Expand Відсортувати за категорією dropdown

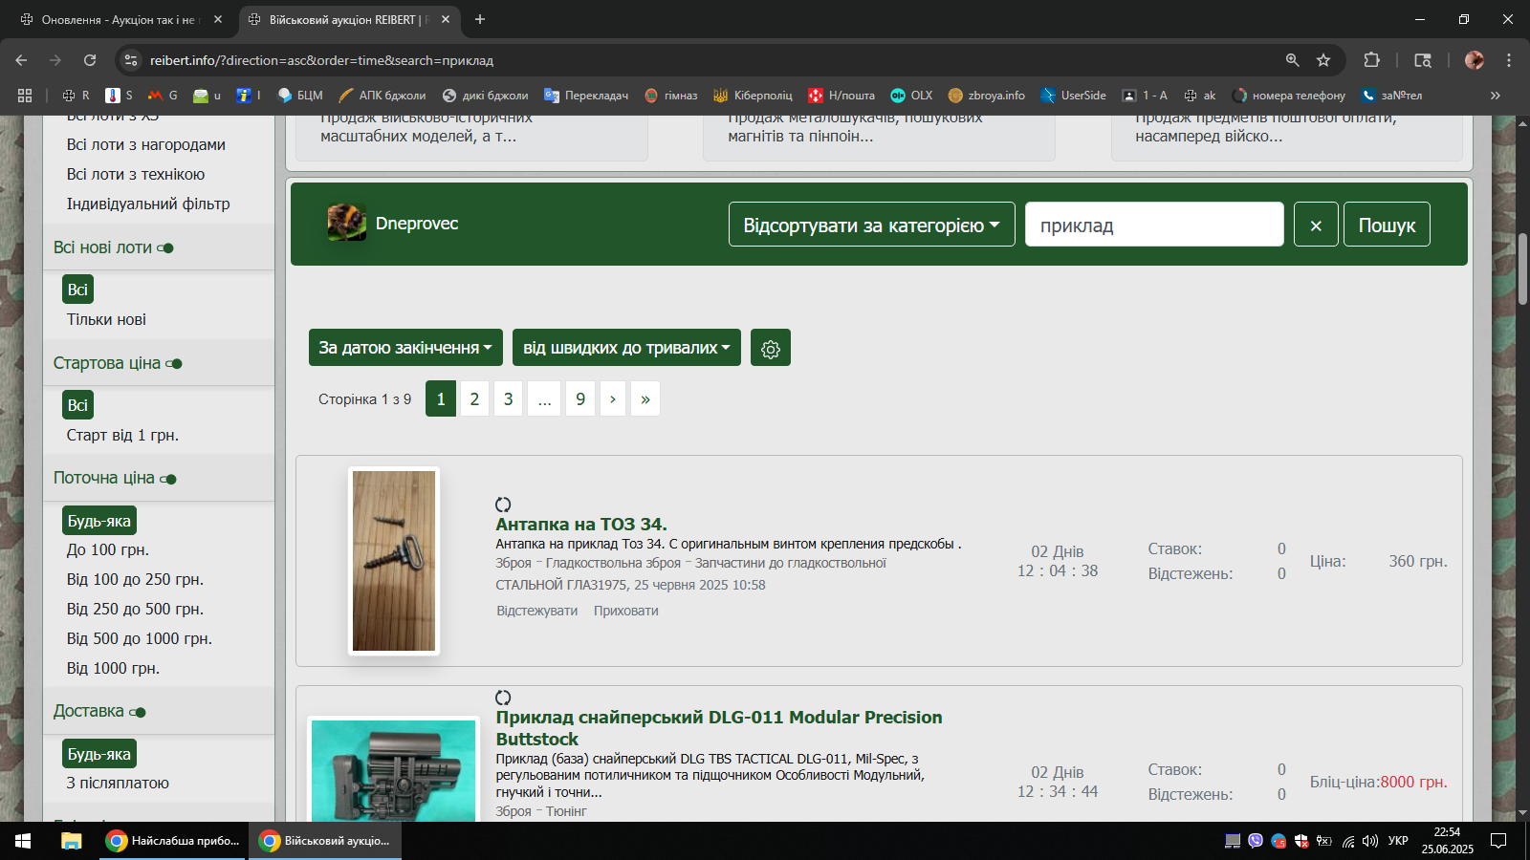click(x=871, y=226)
